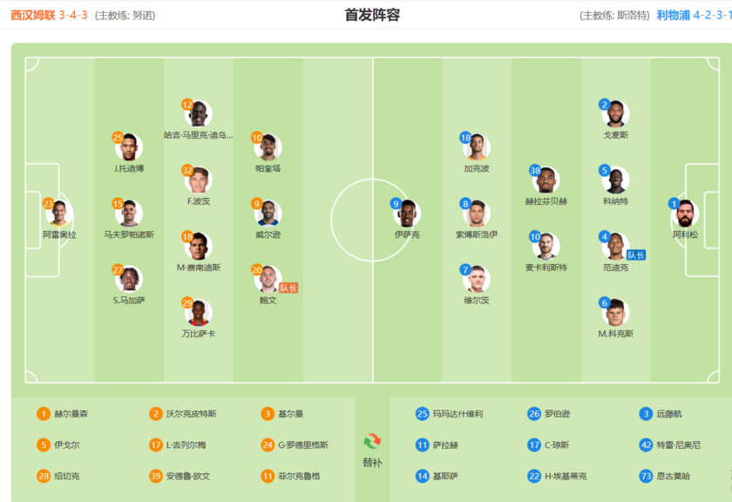Image resolution: width=732 pixels, height=502 pixels.
Task: Click 伊萨克's number 9 avatar
Action: tap(407, 214)
